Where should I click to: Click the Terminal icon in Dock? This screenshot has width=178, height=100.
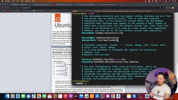123,96
